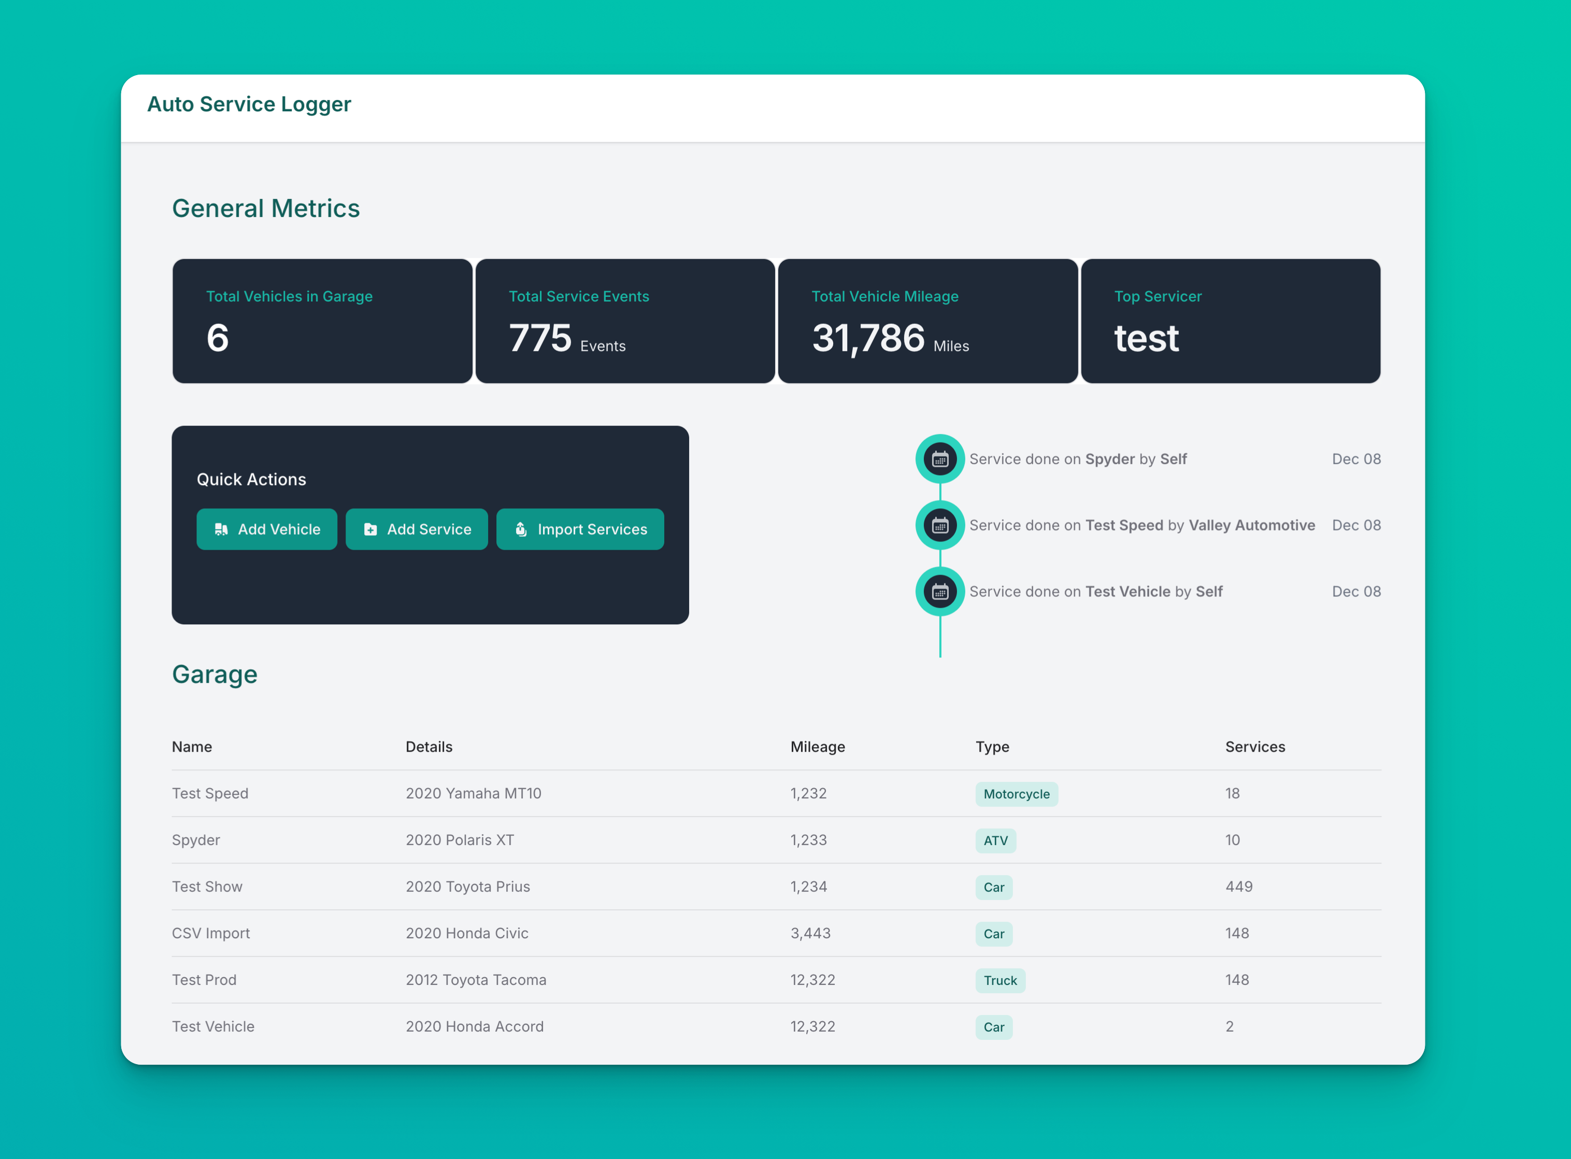
Task: Click the Truck type badge
Action: tap(1000, 980)
